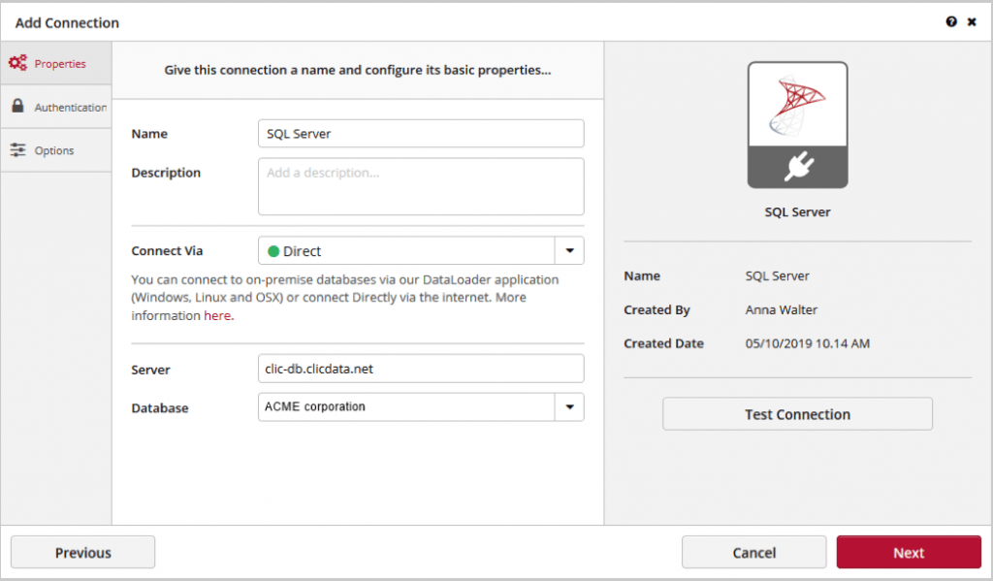Switch to the Options tab

click(x=56, y=150)
